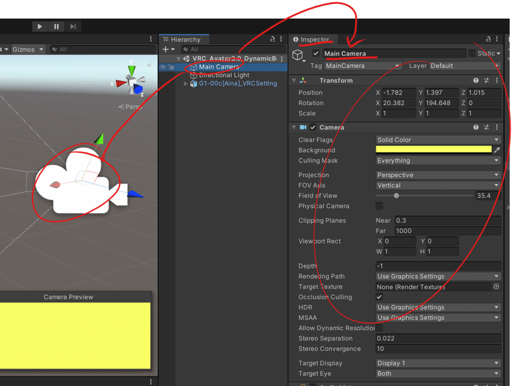Open the Target Eye Both dropdown
This screenshot has width=519, height=386.
(439, 374)
